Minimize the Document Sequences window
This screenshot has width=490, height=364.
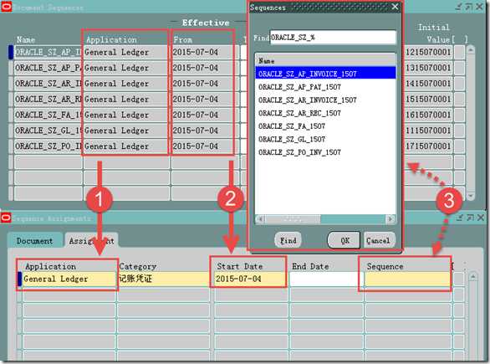[x=458, y=7]
